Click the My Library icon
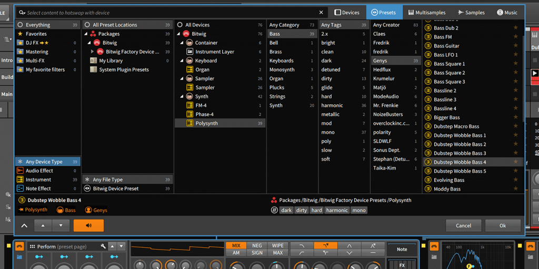Viewport: 539px width, 269px height. click(x=93, y=61)
